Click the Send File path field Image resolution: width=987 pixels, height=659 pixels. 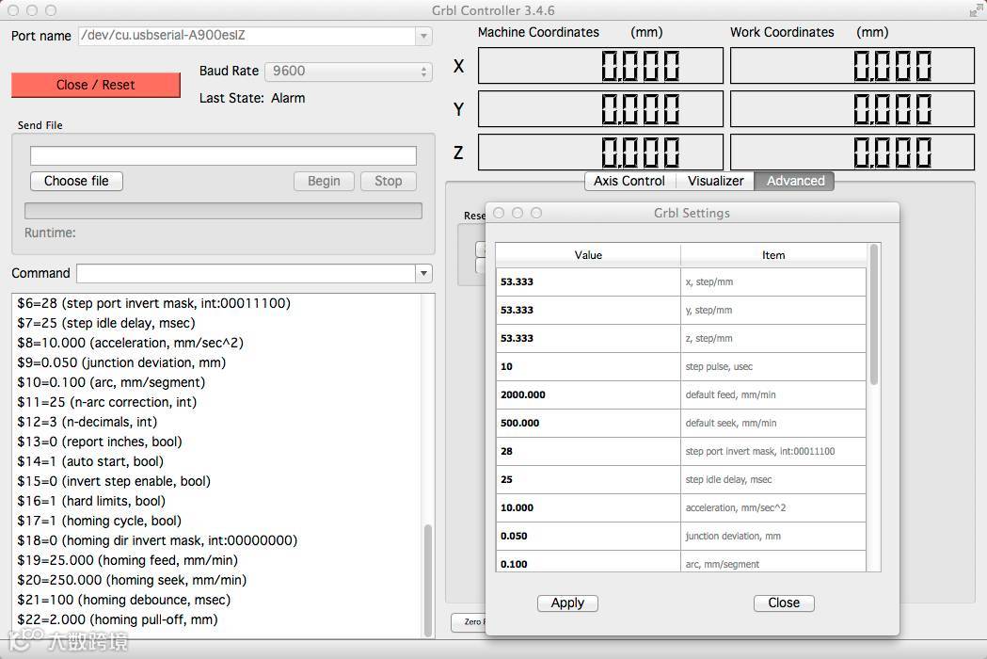(x=223, y=155)
